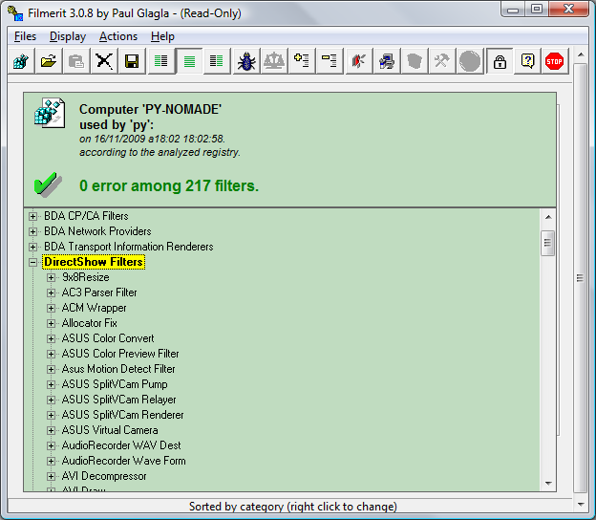Open a file with the folder icon
Image resolution: width=596 pixels, height=520 pixels.
coord(49,61)
